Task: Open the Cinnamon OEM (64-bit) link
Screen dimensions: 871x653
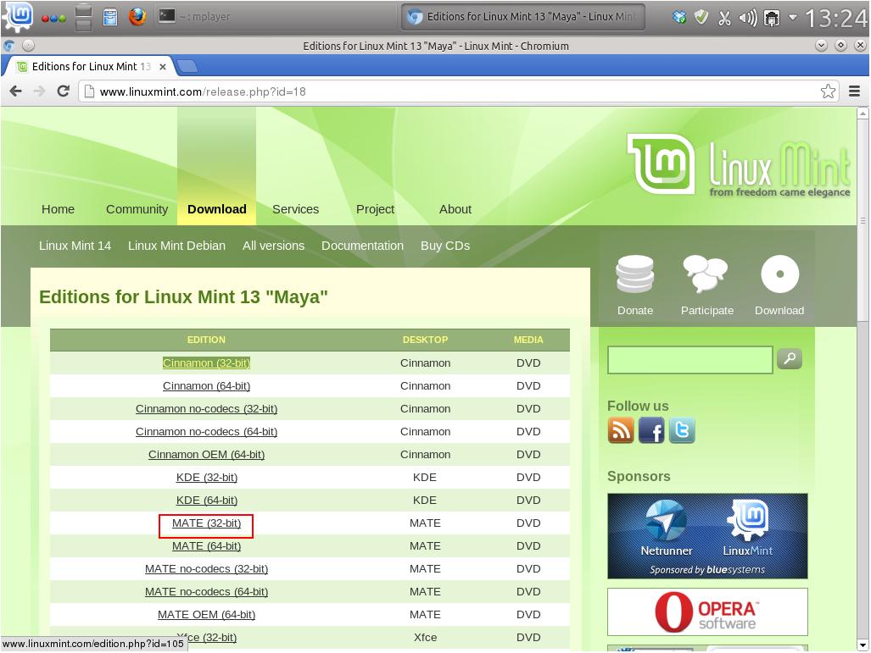Action: coord(206,454)
